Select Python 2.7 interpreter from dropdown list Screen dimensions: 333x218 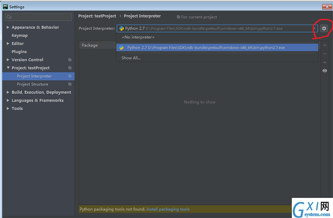[217, 48]
